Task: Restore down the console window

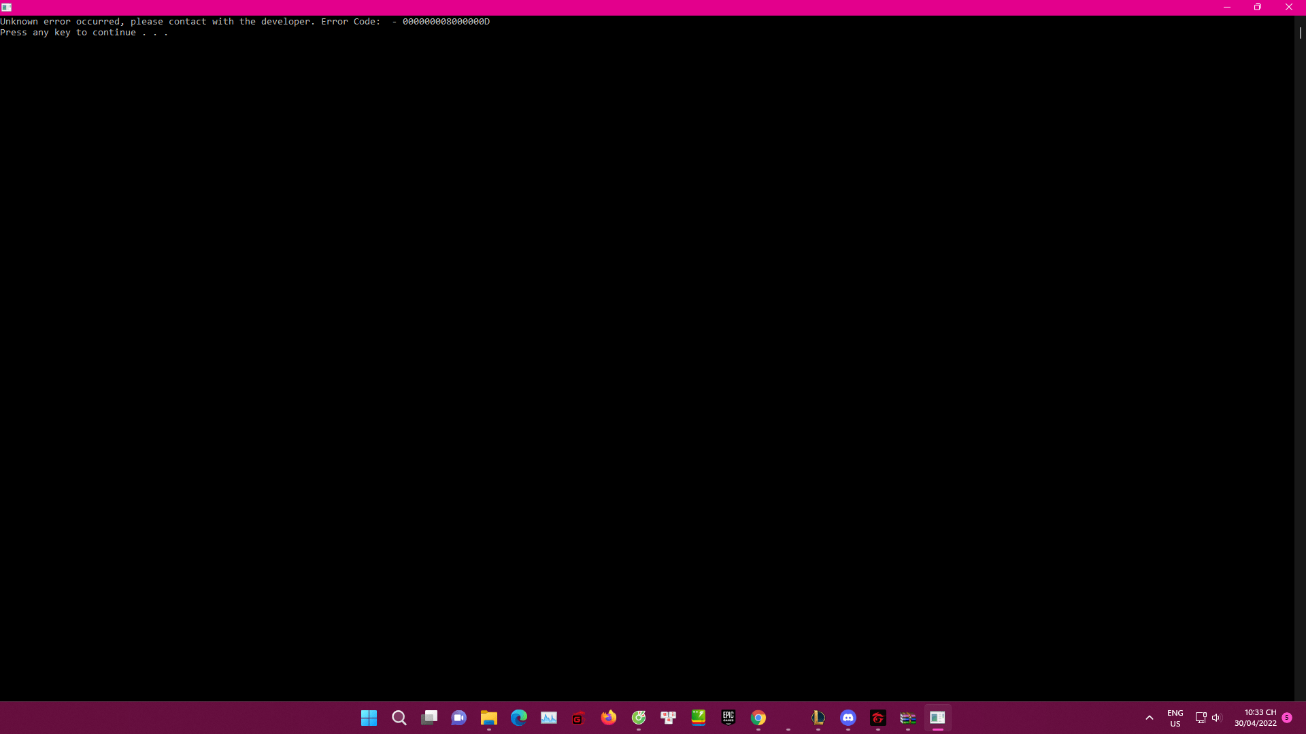Action: click(x=1258, y=7)
